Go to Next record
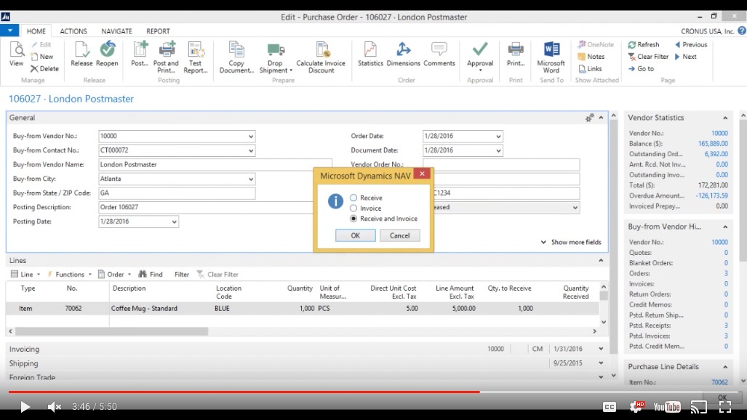This screenshot has height=420, width=747. [x=686, y=56]
